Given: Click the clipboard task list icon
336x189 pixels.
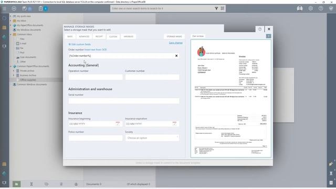Looking at the screenshot, I should (40, 8).
